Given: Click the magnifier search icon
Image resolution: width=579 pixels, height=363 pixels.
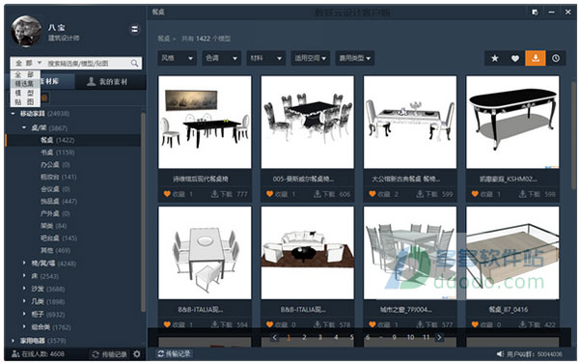Looking at the screenshot, I should (134, 63).
